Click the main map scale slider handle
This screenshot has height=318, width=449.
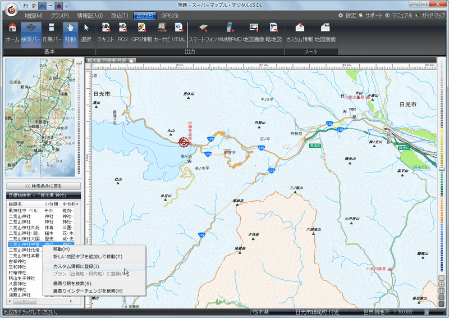click(442, 169)
